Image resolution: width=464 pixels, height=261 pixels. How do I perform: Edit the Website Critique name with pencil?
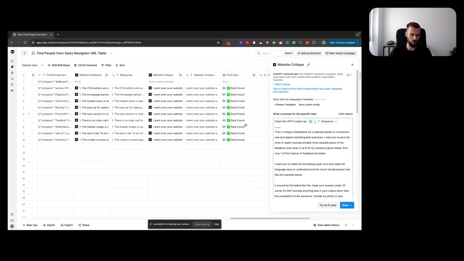point(308,65)
